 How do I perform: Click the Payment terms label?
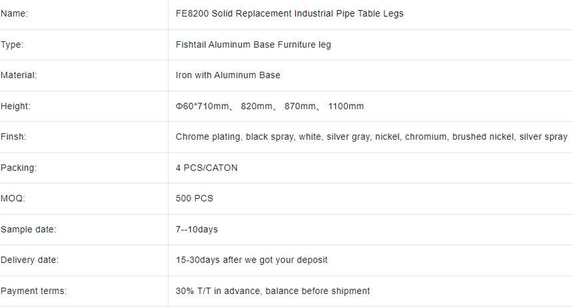click(x=33, y=291)
